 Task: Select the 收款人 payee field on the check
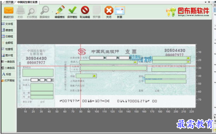point(108,62)
